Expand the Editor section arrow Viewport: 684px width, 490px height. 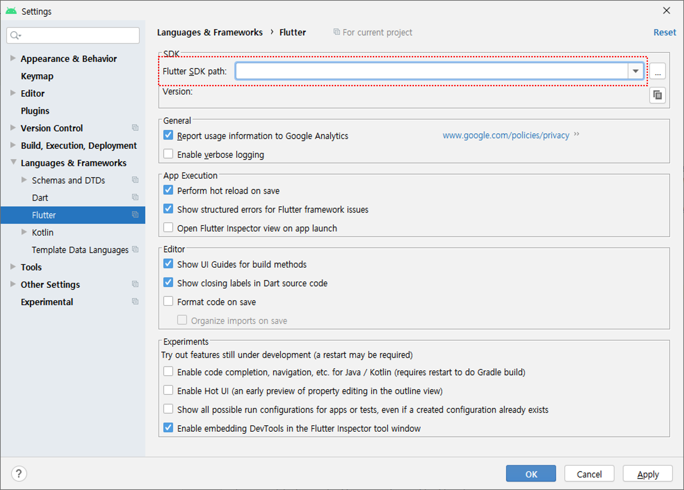click(13, 93)
